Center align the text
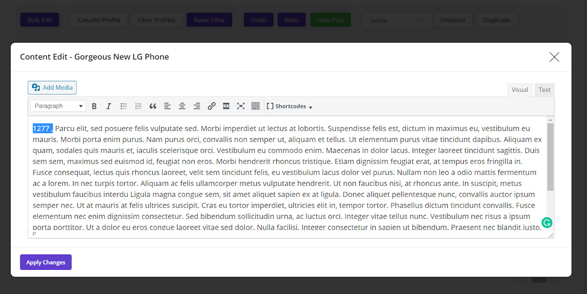Viewport: 587px width, 294px height. point(182,106)
